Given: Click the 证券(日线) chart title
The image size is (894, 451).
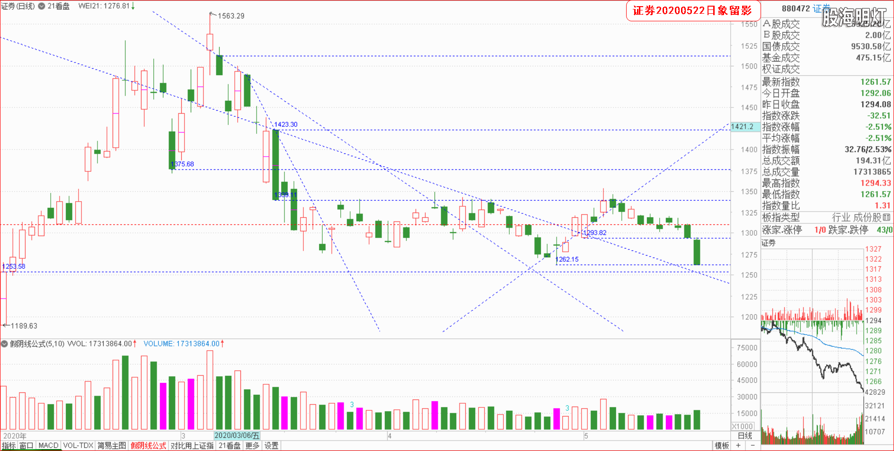Looking at the screenshot, I should [x=18, y=6].
